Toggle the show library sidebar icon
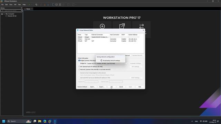221x124 pixels. point(53,4)
